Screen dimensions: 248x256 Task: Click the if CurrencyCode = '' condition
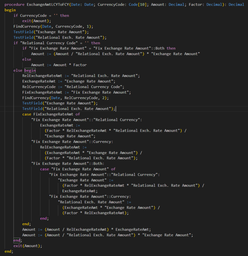(41, 15)
